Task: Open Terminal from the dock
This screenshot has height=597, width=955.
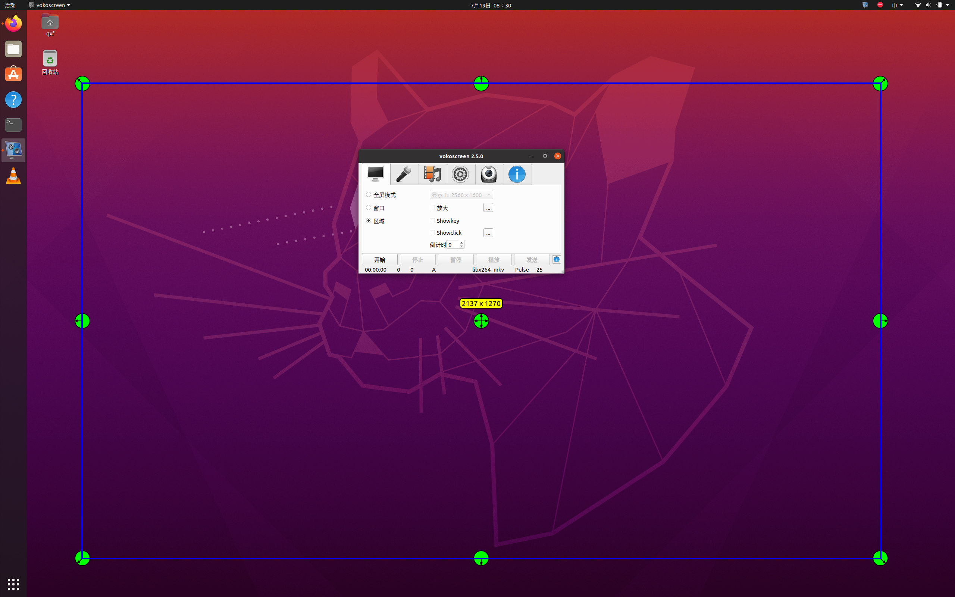Action: point(13,125)
